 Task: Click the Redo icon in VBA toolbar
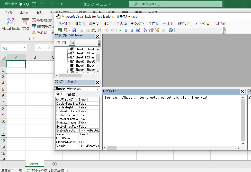click(x=113, y=30)
